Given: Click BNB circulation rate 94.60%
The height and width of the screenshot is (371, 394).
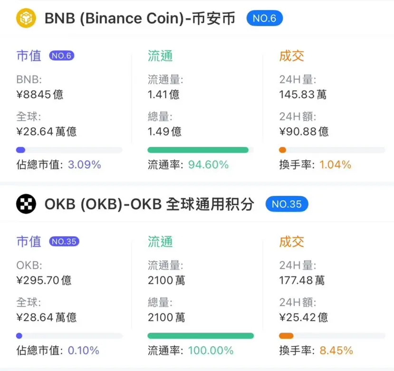Looking at the screenshot, I should (208, 164).
